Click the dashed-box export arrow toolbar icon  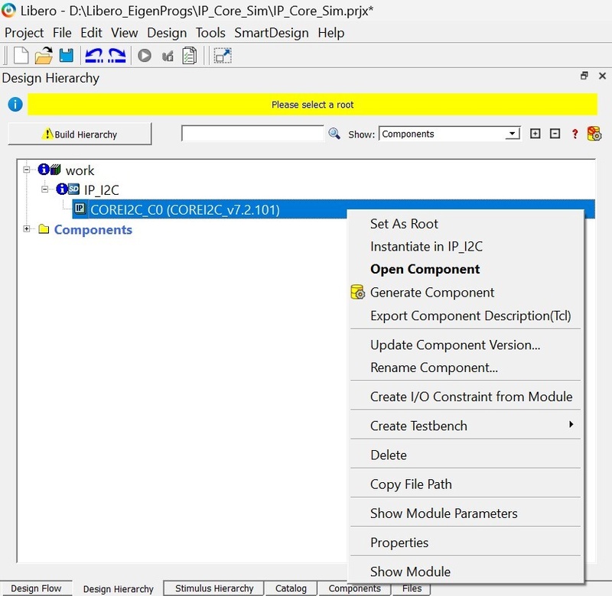click(x=223, y=55)
